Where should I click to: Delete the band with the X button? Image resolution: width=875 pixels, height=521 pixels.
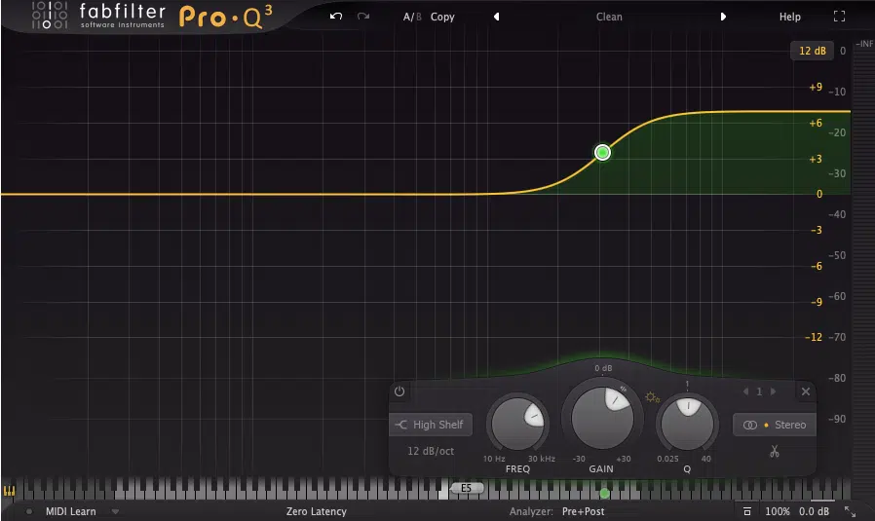[x=805, y=391]
